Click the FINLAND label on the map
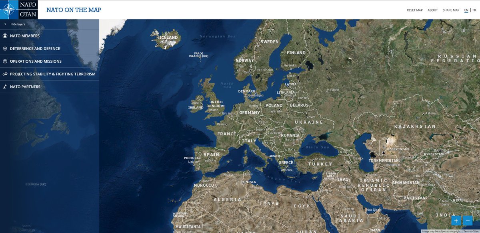Screen dimensions: 480x233 pyautogui.click(x=296, y=53)
